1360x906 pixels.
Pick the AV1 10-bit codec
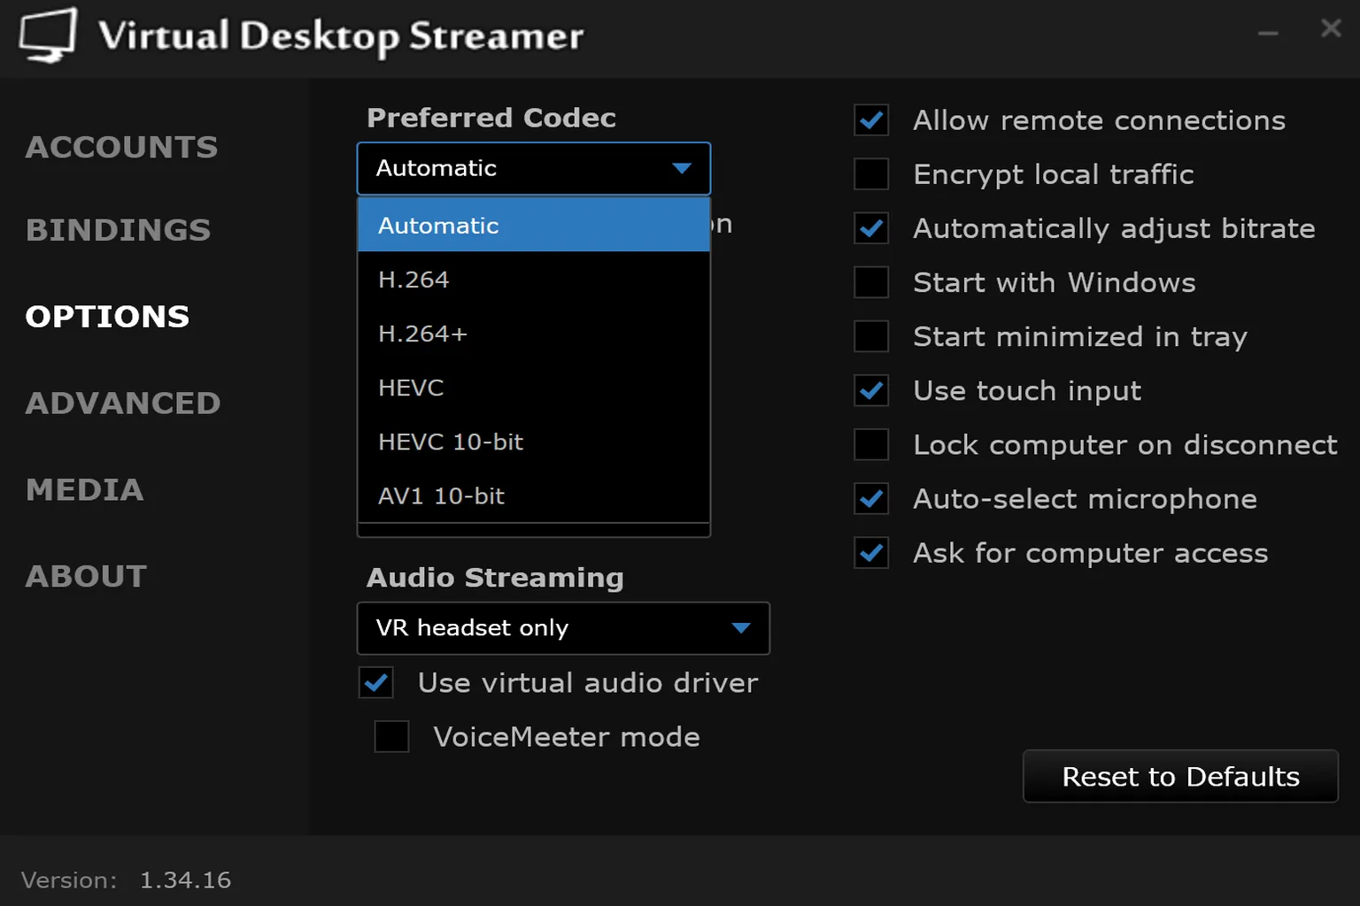tap(534, 495)
